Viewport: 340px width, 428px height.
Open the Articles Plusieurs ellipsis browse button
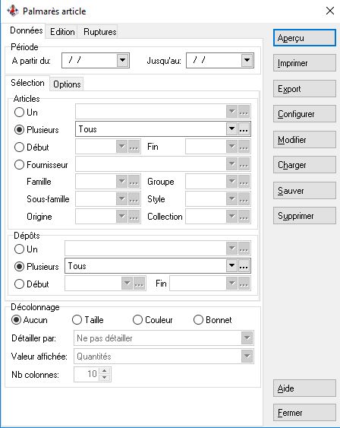click(244, 129)
